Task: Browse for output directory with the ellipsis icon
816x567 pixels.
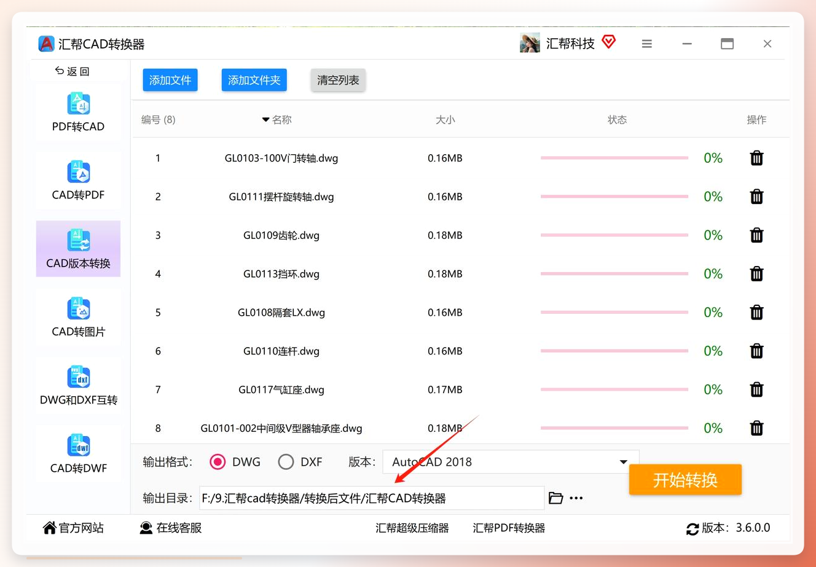Action: coord(576,498)
